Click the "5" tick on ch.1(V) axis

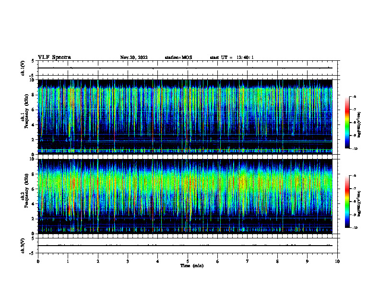(33, 61)
